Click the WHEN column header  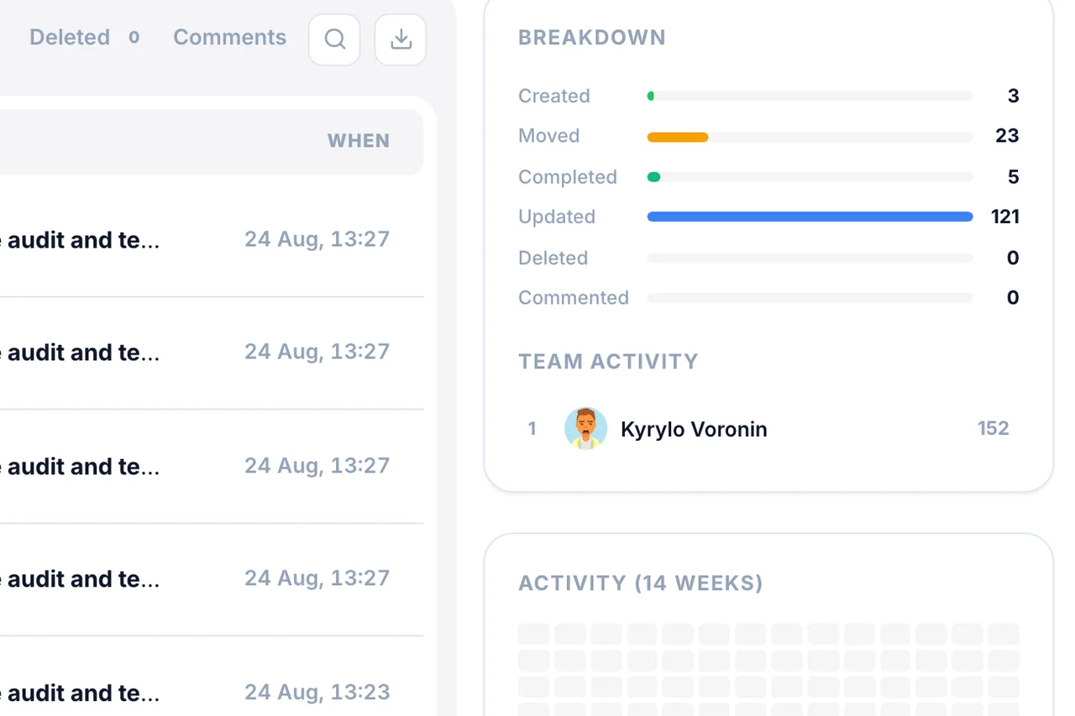pos(359,141)
